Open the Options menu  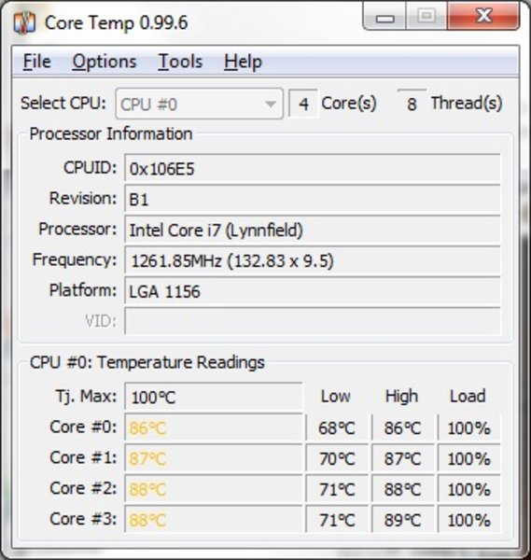pyautogui.click(x=105, y=62)
